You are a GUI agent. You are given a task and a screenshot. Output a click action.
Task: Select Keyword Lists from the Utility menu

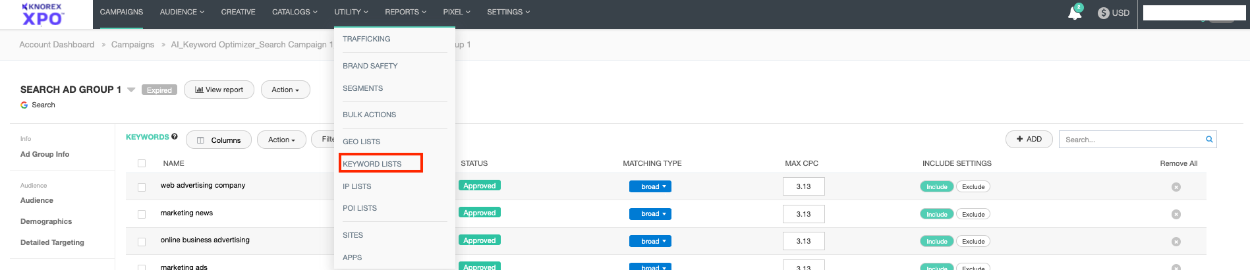click(372, 164)
